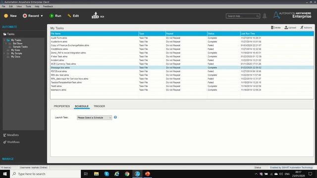317x178 pixels.
Task: Open the Tasks section in sidebar
Action: coord(9,34)
